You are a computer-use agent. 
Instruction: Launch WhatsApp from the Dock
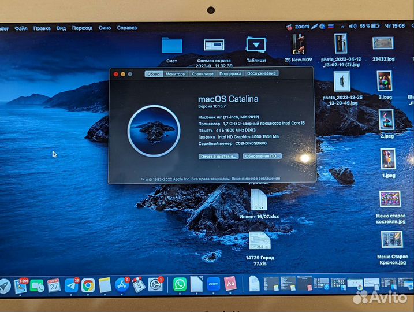pos(180,284)
